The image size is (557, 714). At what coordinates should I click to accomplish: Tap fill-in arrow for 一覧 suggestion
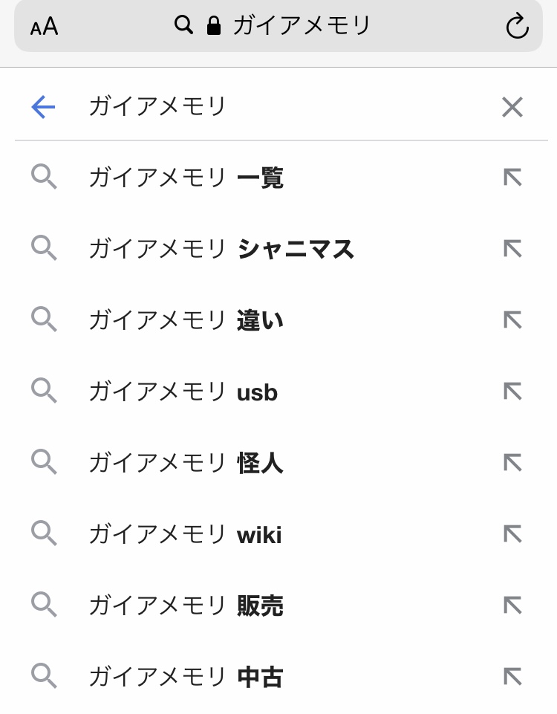[x=512, y=178]
